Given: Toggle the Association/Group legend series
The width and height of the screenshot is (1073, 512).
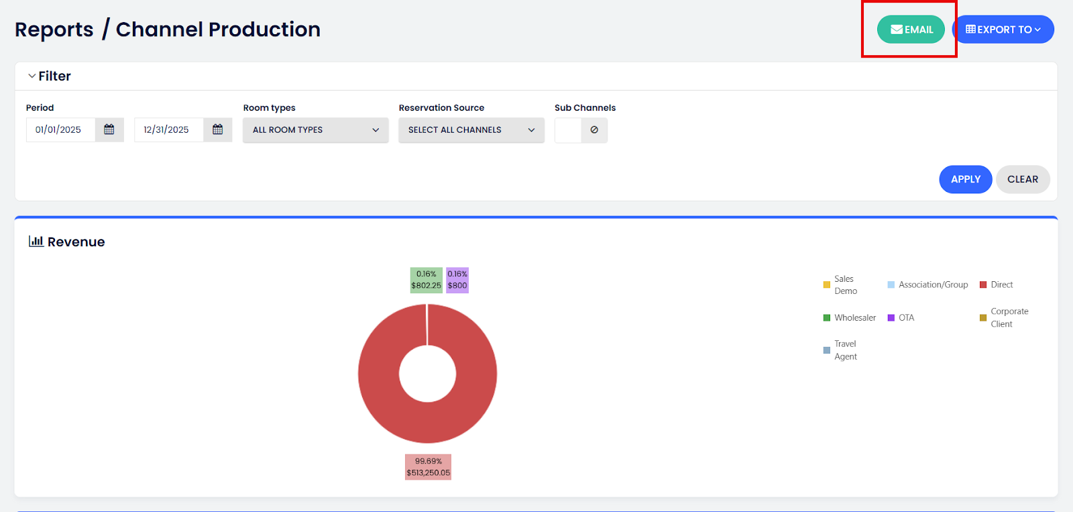Looking at the screenshot, I should [x=927, y=285].
